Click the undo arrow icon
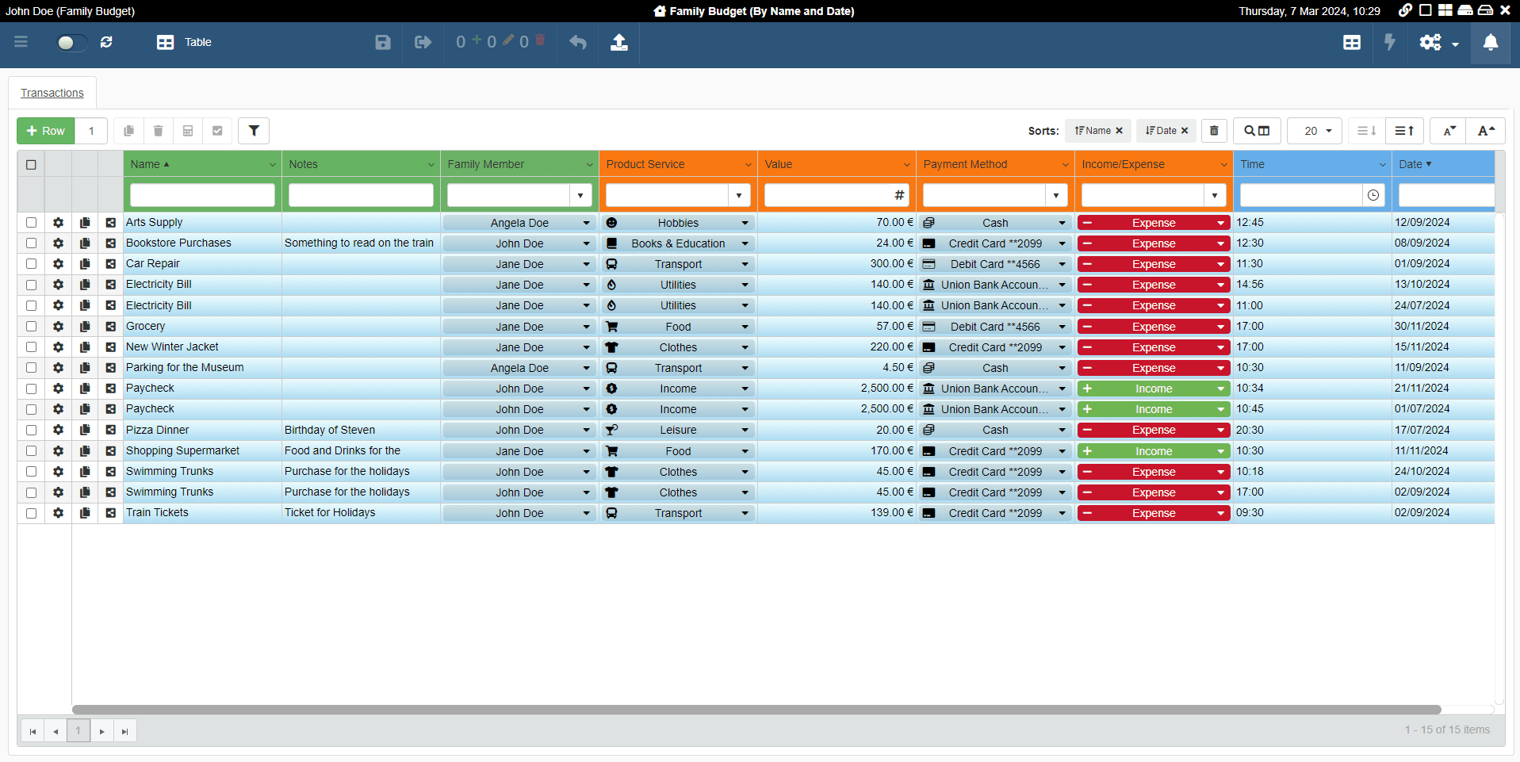Screen dimensions: 1520x762 coord(578,42)
